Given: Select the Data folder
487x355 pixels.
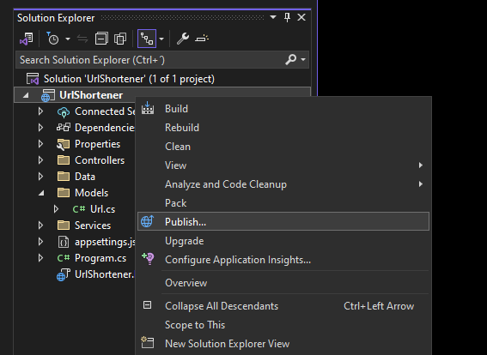Looking at the screenshot, I should pyautogui.click(x=85, y=177).
